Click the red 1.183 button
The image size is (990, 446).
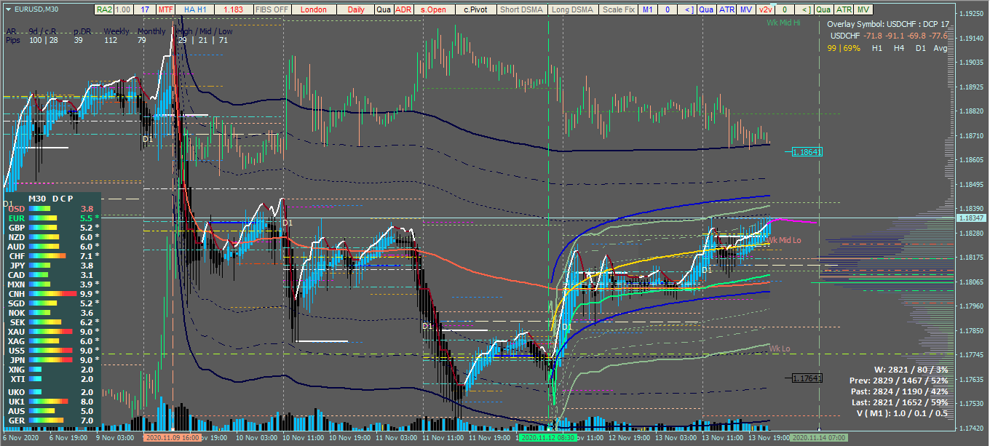pyautogui.click(x=234, y=9)
